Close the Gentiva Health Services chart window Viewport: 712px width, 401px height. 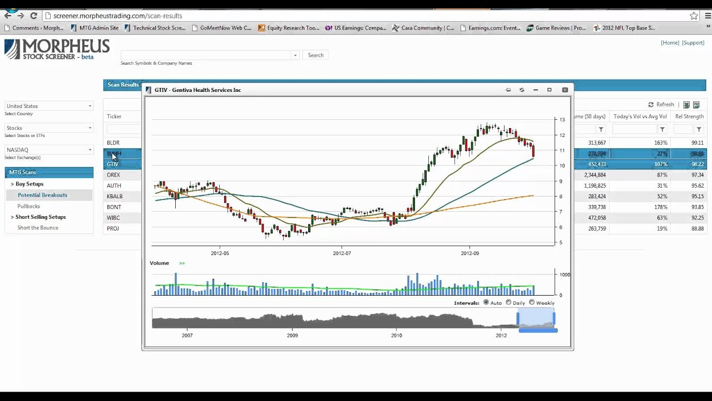[x=565, y=90]
